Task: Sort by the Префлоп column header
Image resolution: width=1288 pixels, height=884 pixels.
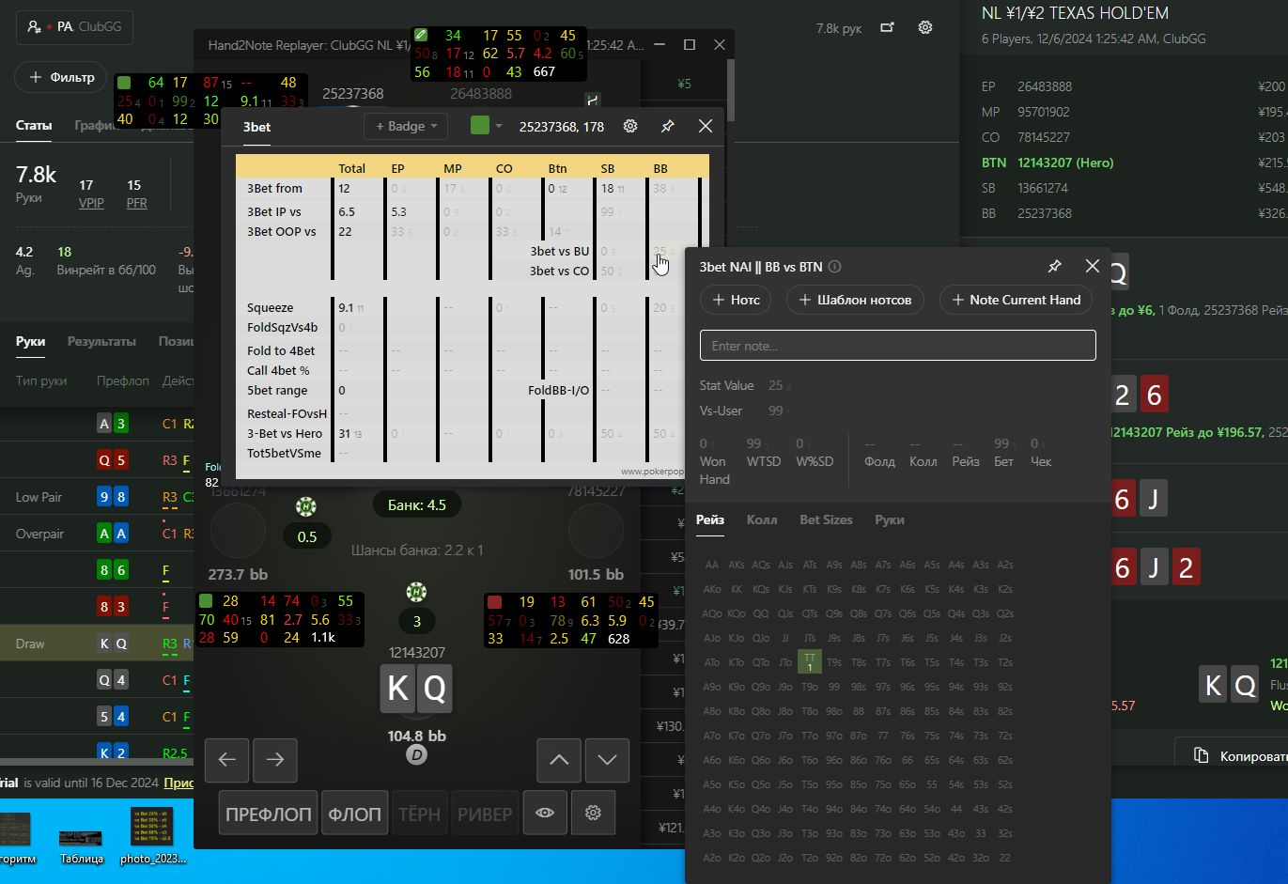Action: pos(122,380)
